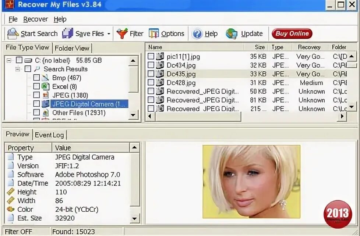This screenshot has width=360, height=236.
Task: Click the file list scroll down arrow
Action: 352,107
